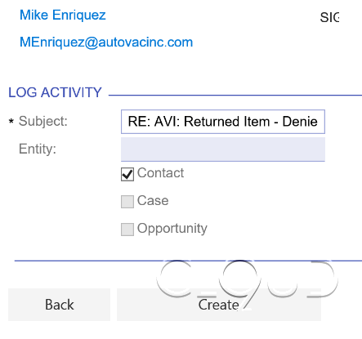Click the divider line above Back button
This screenshot has width=362, height=339.
[x=188, y=261]
